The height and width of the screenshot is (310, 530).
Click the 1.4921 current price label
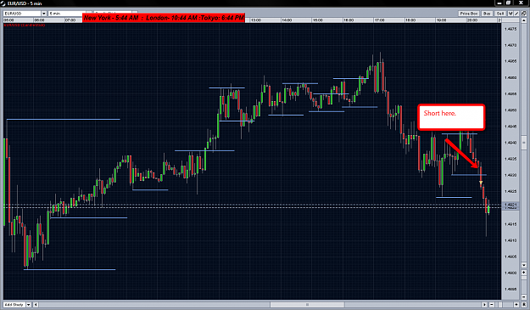[510, 205]
